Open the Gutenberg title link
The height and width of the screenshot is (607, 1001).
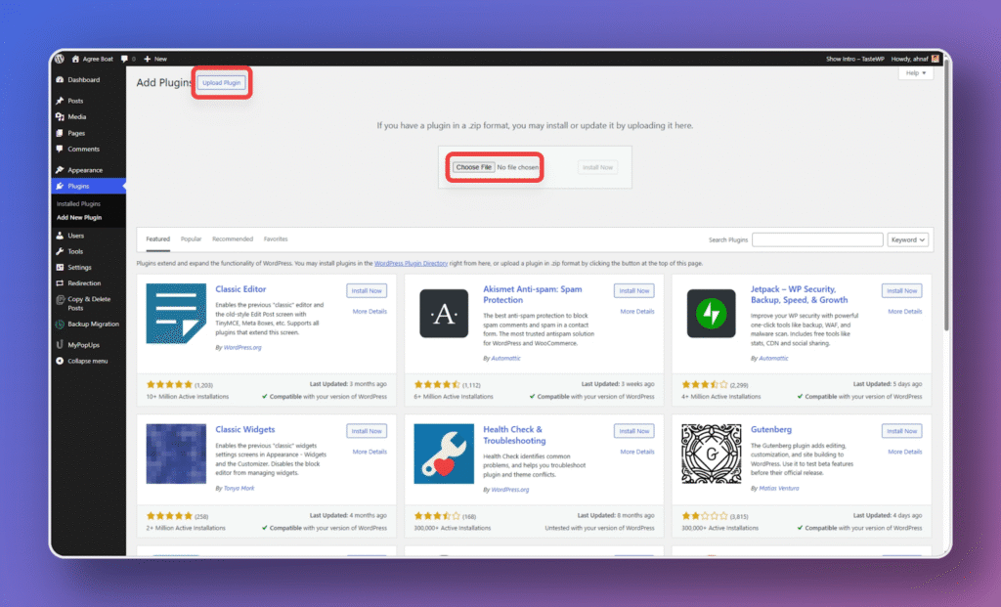tap(770, 429)
